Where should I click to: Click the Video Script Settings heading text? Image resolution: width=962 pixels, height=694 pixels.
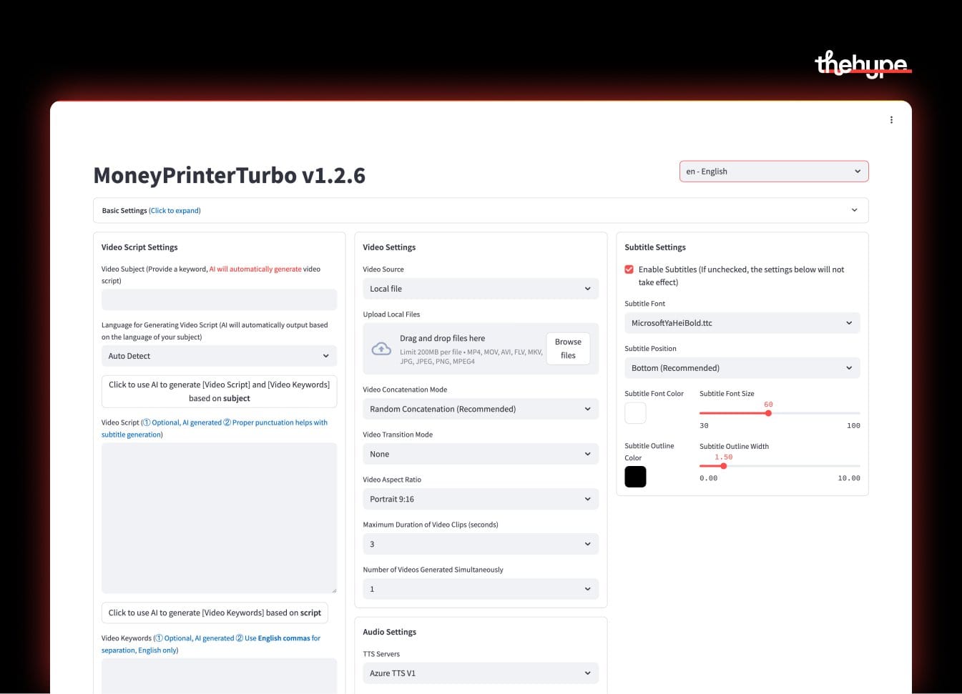coord(139,247)
